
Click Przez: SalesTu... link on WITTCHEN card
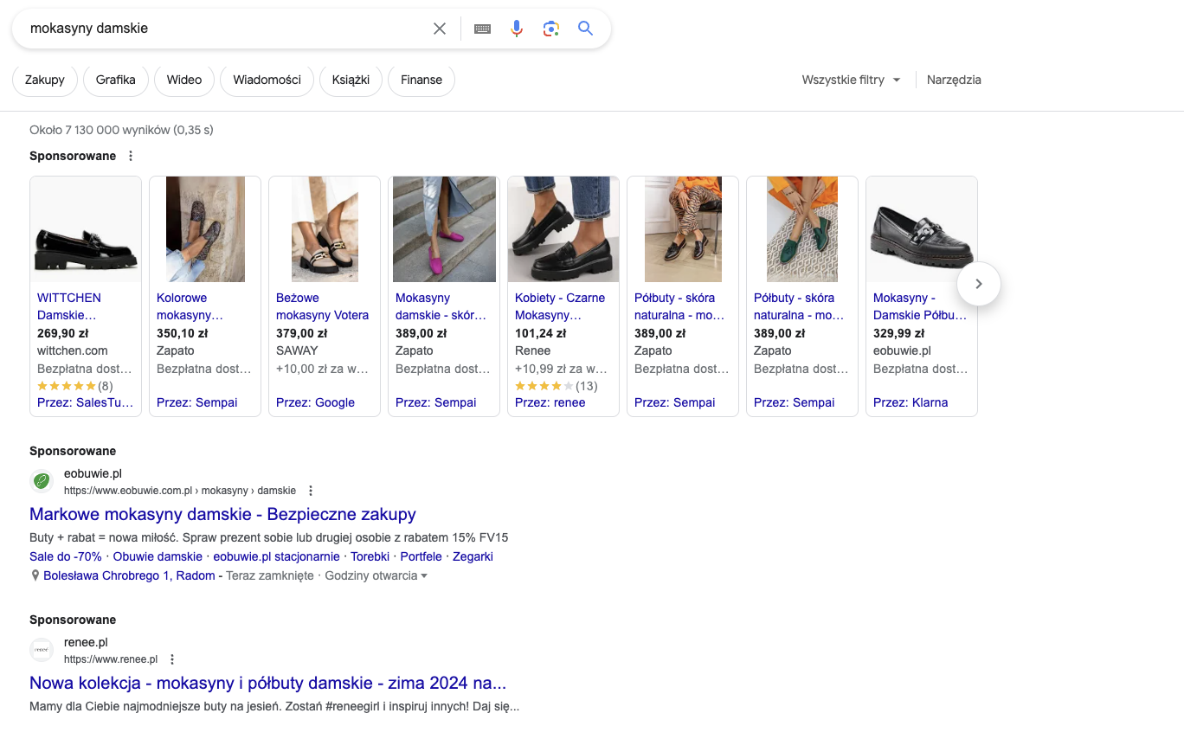[85, 402]
